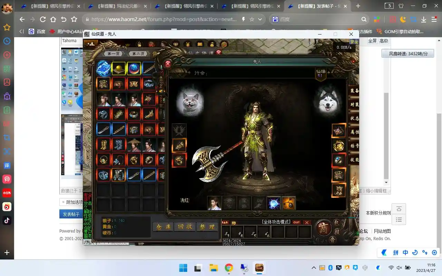
Task: Click the 百度 search input field
Action: (x=319, y=19)
